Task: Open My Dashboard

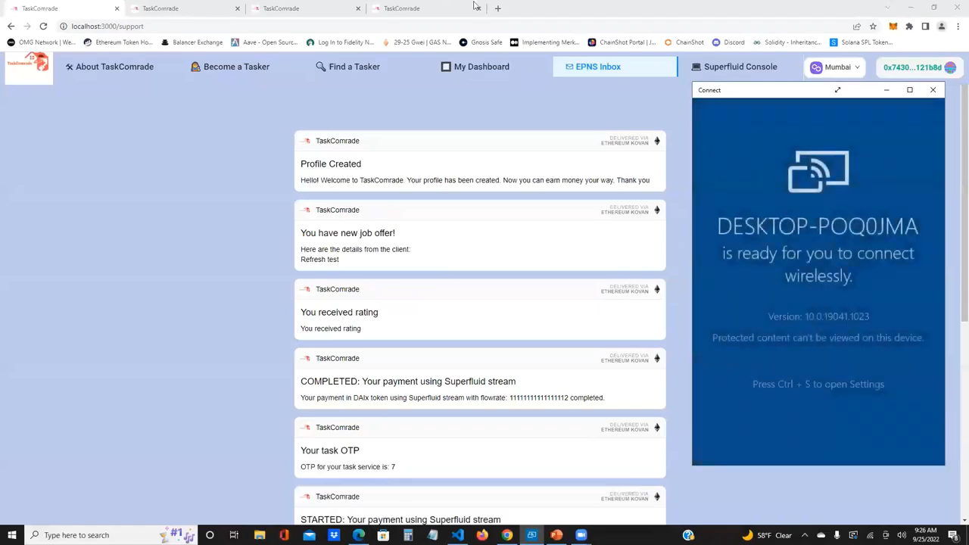Action: point(475,67)
